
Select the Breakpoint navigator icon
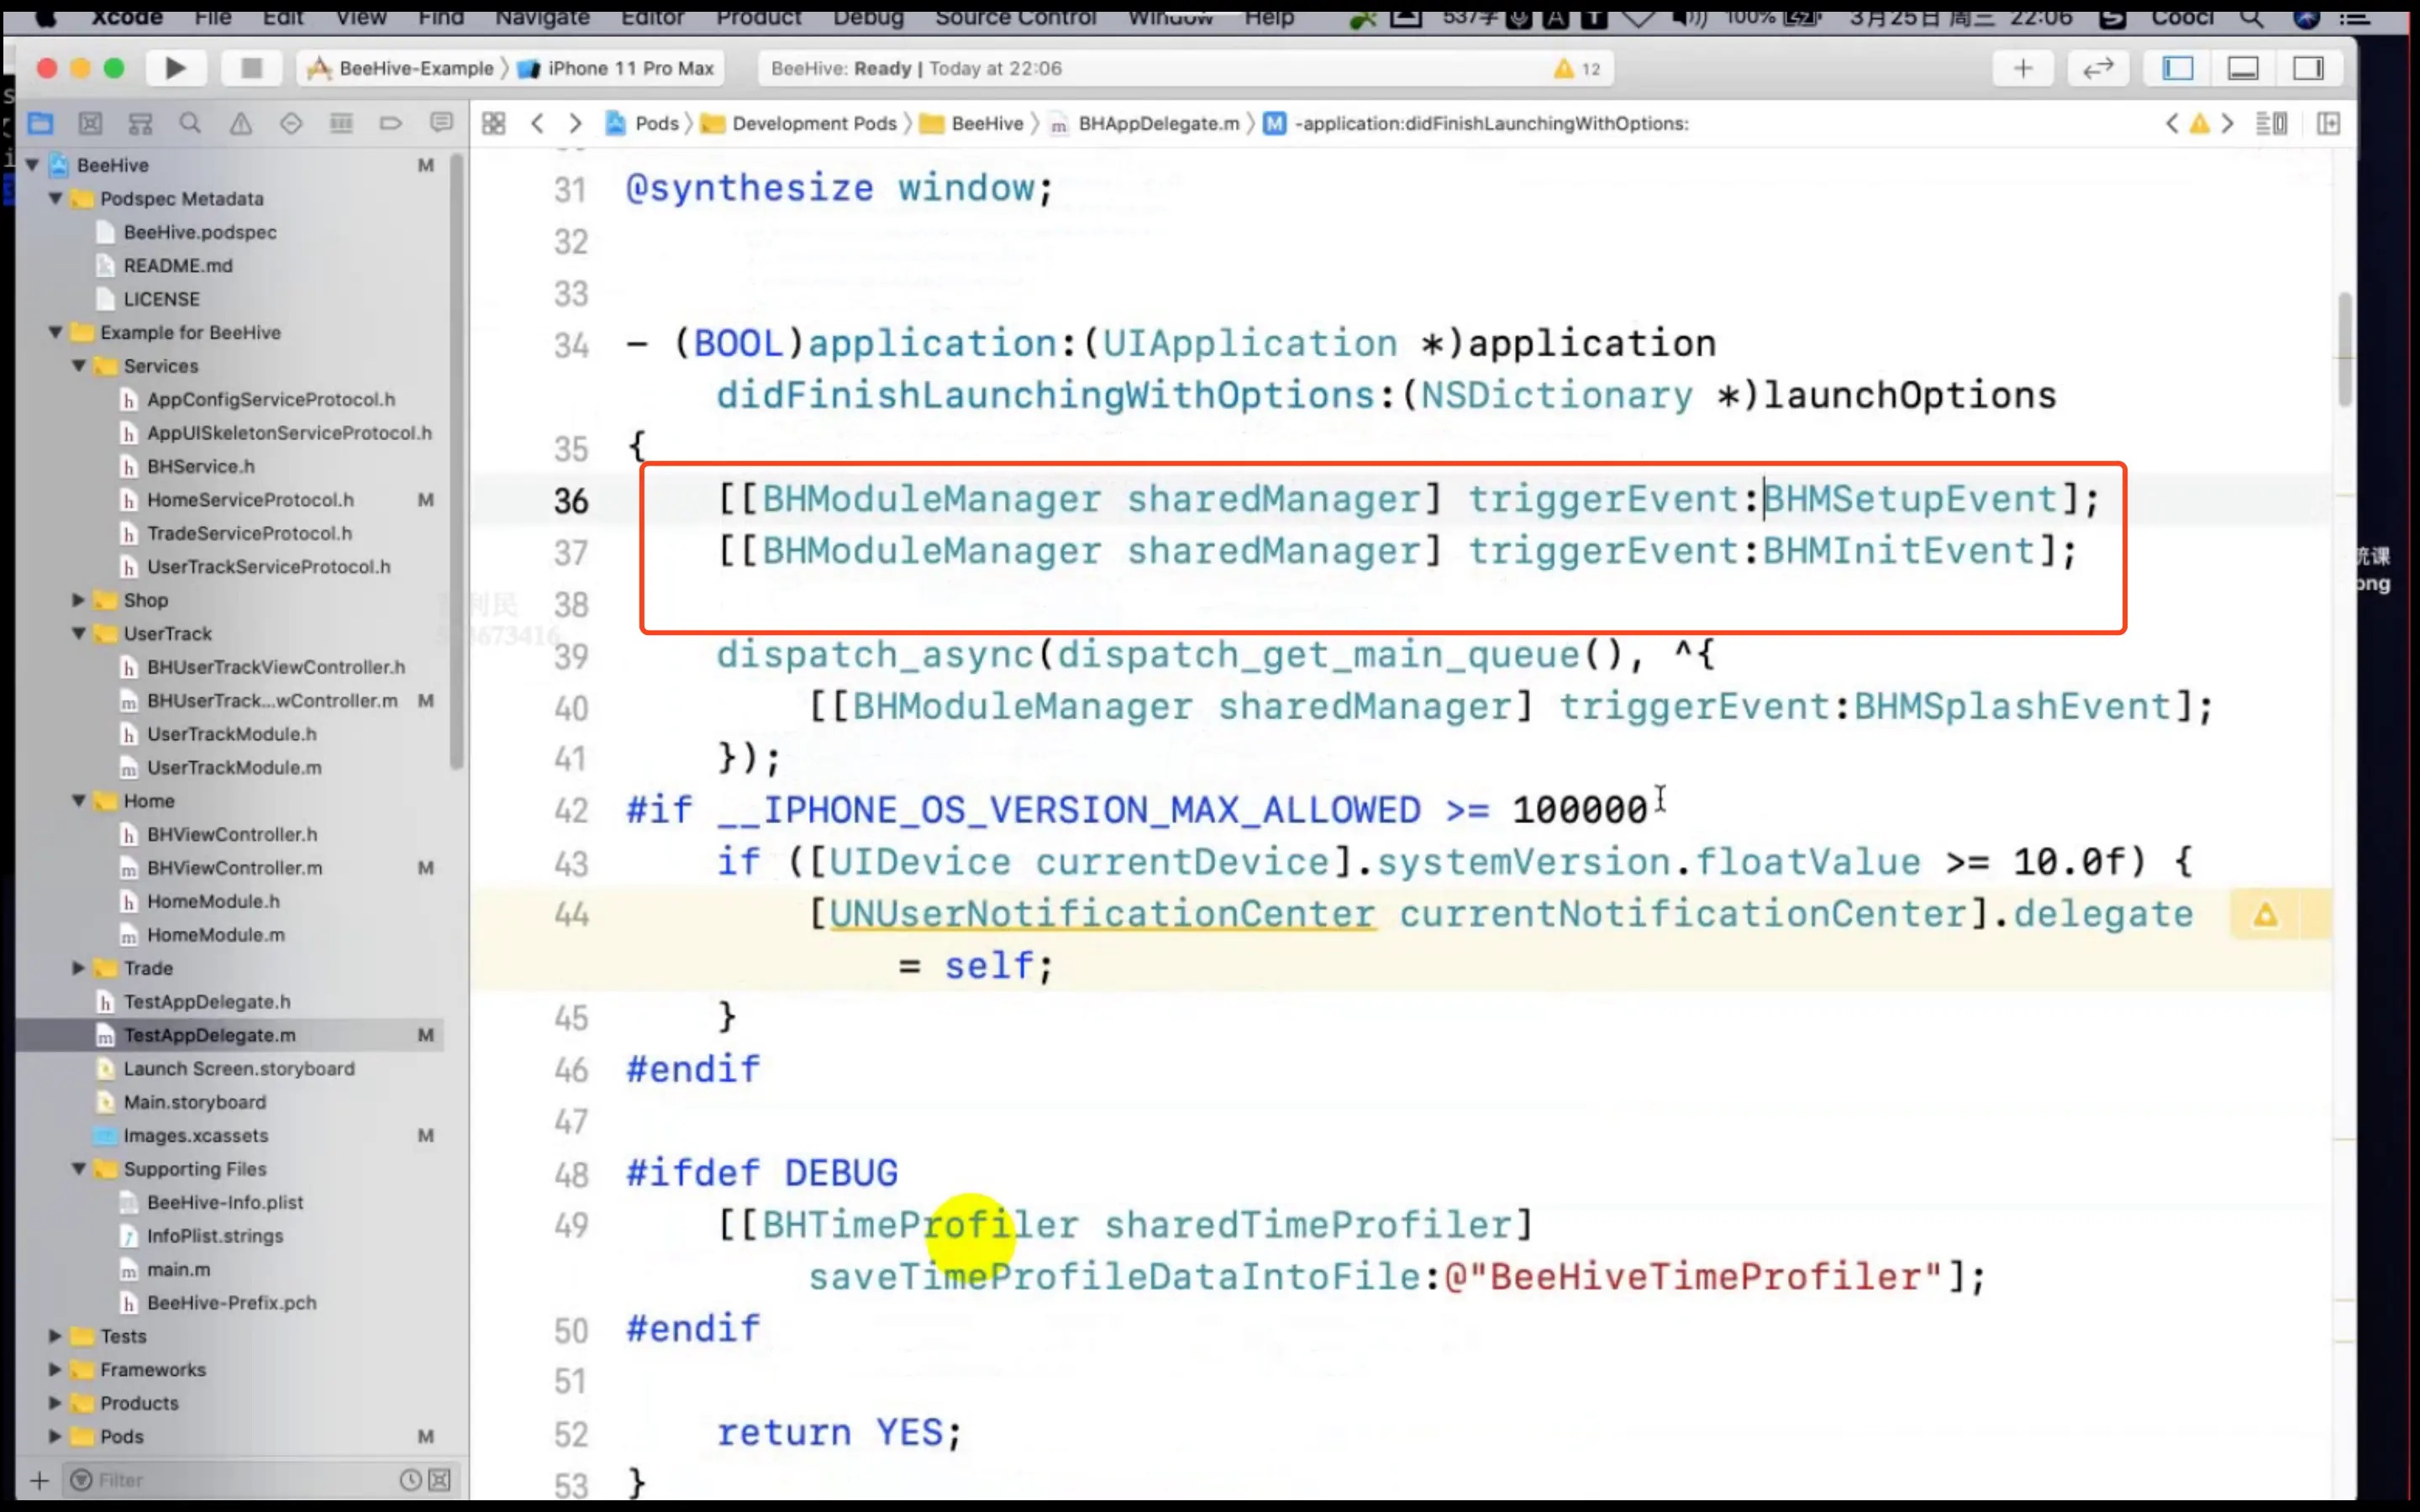coord(390,123)
